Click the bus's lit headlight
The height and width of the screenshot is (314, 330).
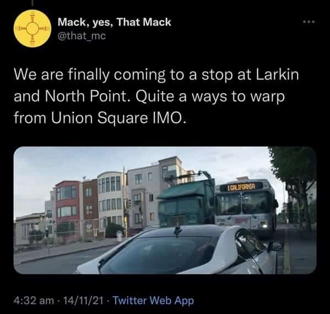tap(265, 226)
